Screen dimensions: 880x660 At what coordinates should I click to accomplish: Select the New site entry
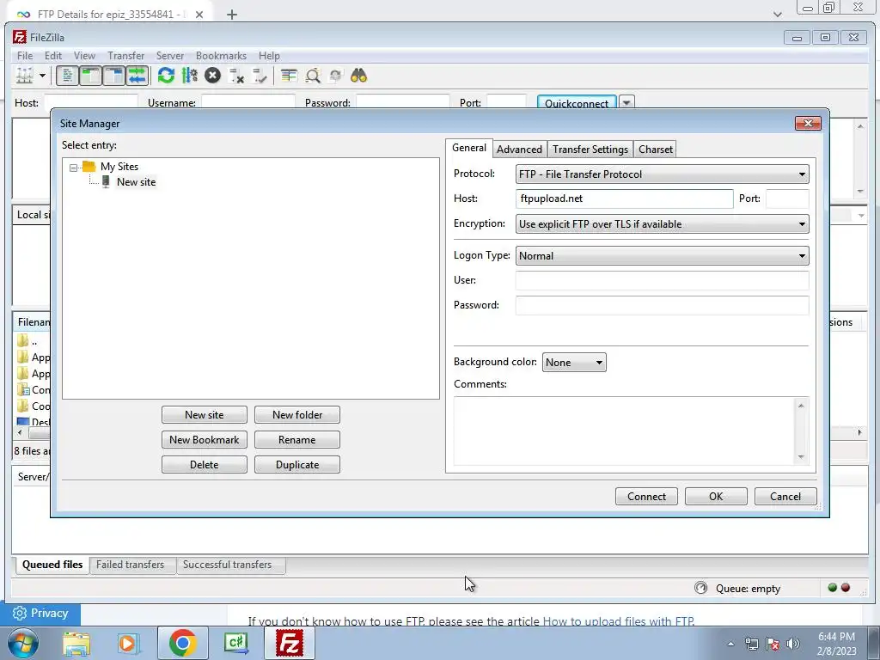click(x=136, y=182)
